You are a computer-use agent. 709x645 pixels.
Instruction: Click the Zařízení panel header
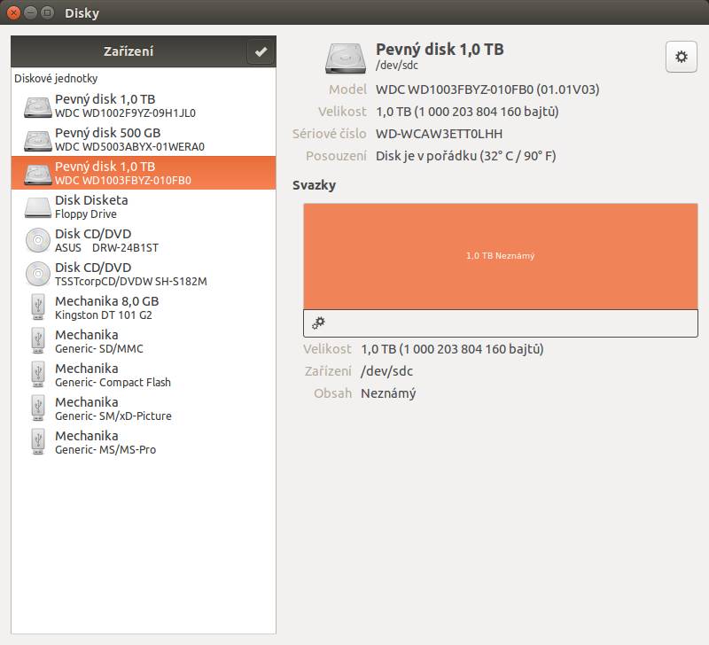pyautogui.click(x=144, y=51)
